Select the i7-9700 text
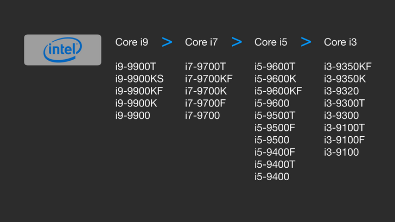Image resolution: width=395 pixels, height=222 pixels. click(x=202, y=115)
